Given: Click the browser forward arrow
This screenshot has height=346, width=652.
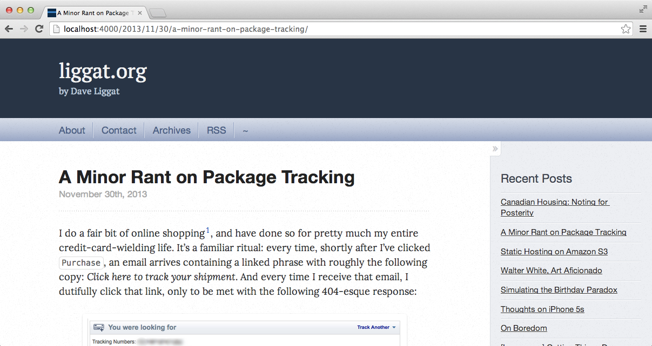Looking at the screenshot, I should 24,29.
